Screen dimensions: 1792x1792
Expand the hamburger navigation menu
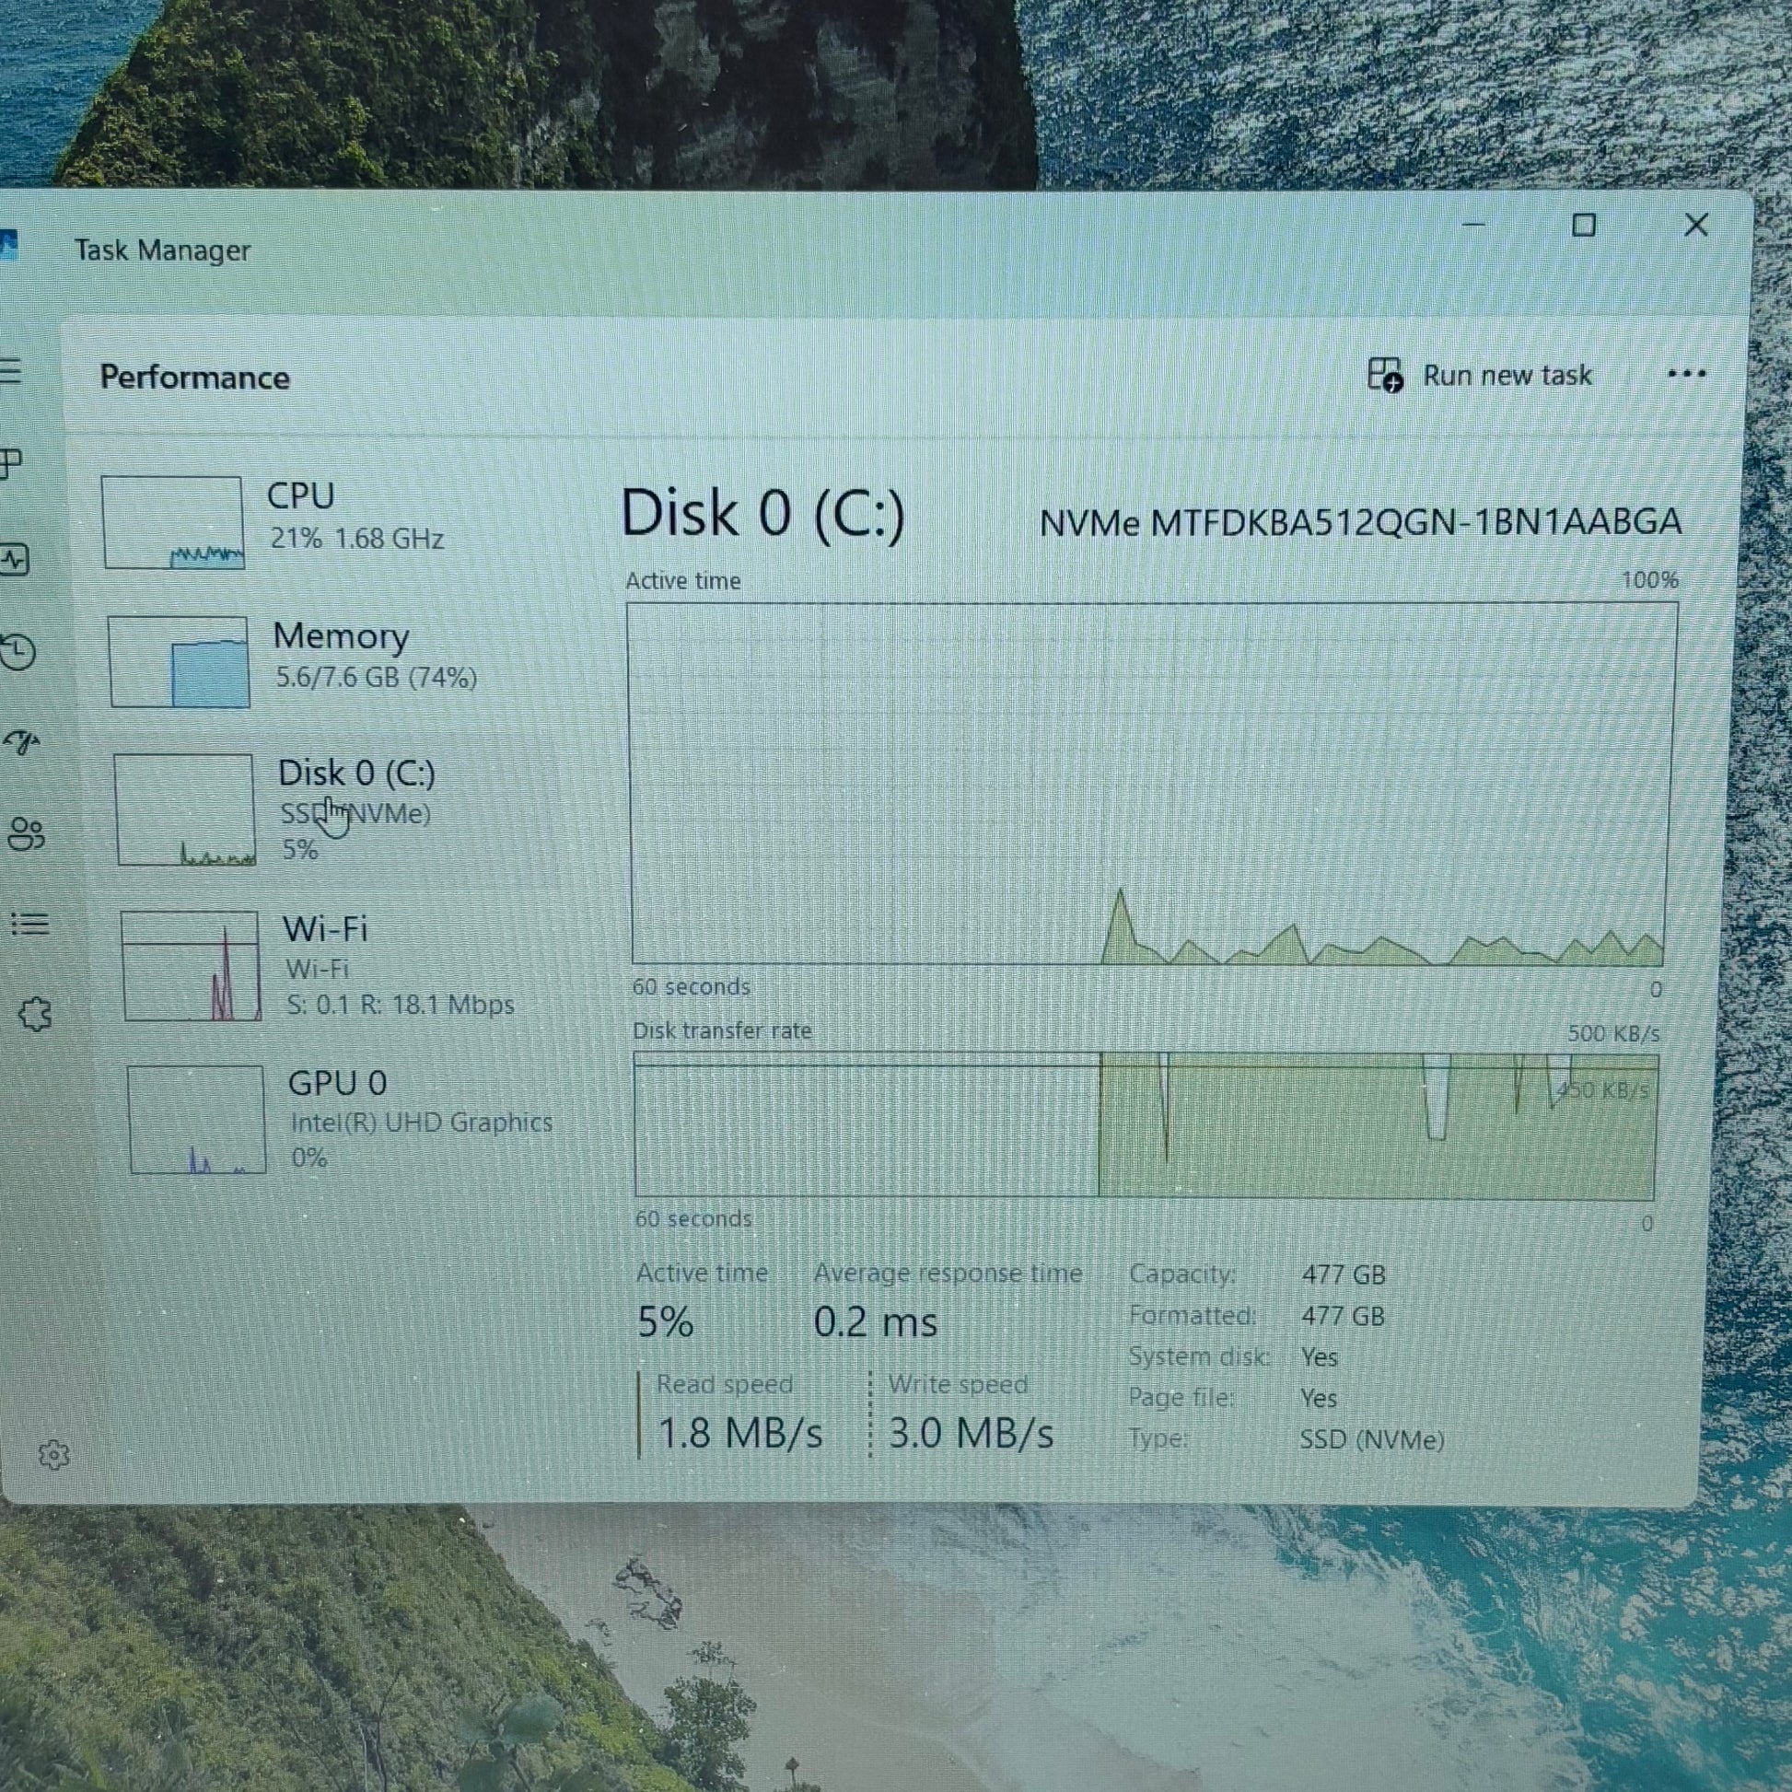(x=9, y=372)
